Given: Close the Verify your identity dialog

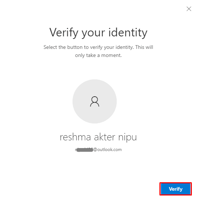Looking at the screenshot, I should tap(189, 9).
